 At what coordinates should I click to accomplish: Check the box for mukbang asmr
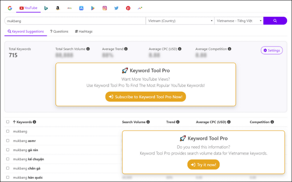pyautogui.click(x=8, y=141)
